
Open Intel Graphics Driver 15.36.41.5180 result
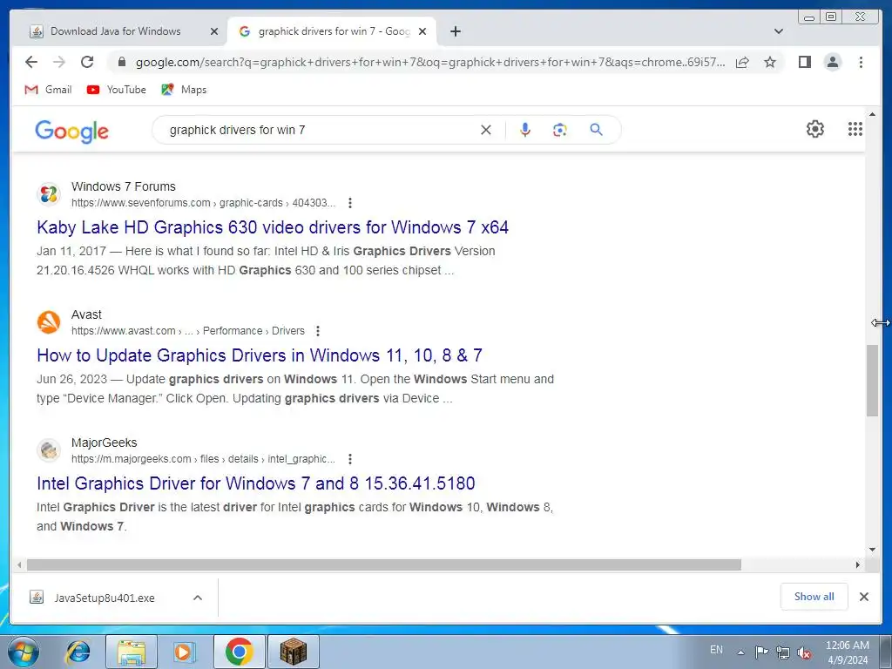pos(255,483)
